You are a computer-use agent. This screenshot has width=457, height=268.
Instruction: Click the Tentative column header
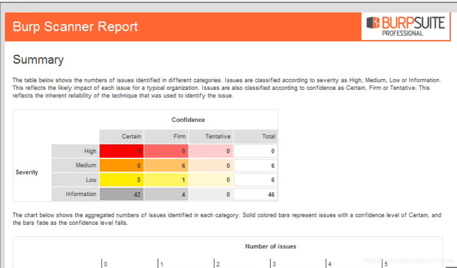tap(211, 136)
